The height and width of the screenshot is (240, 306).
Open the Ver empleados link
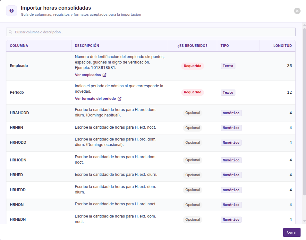pos(88,75)
